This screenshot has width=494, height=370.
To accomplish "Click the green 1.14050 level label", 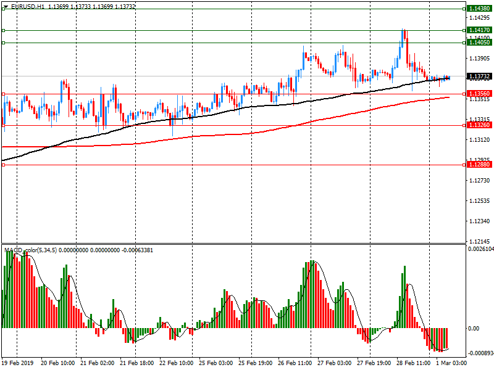I will coord(479,43).
